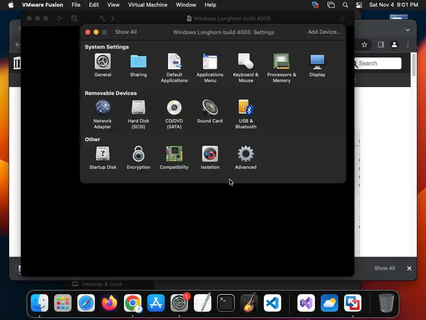Close the browser downloads bar
Viewport: 426px width, 320px height.
409,268
